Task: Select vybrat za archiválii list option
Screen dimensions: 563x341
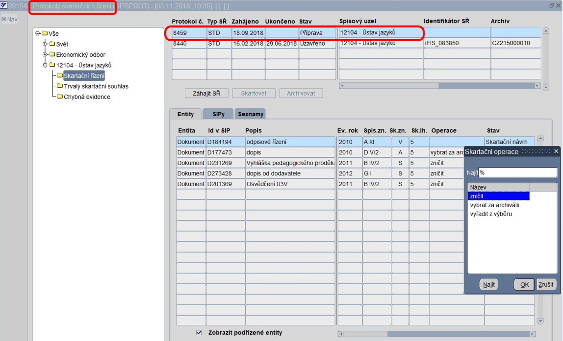Action: (495, 205)
